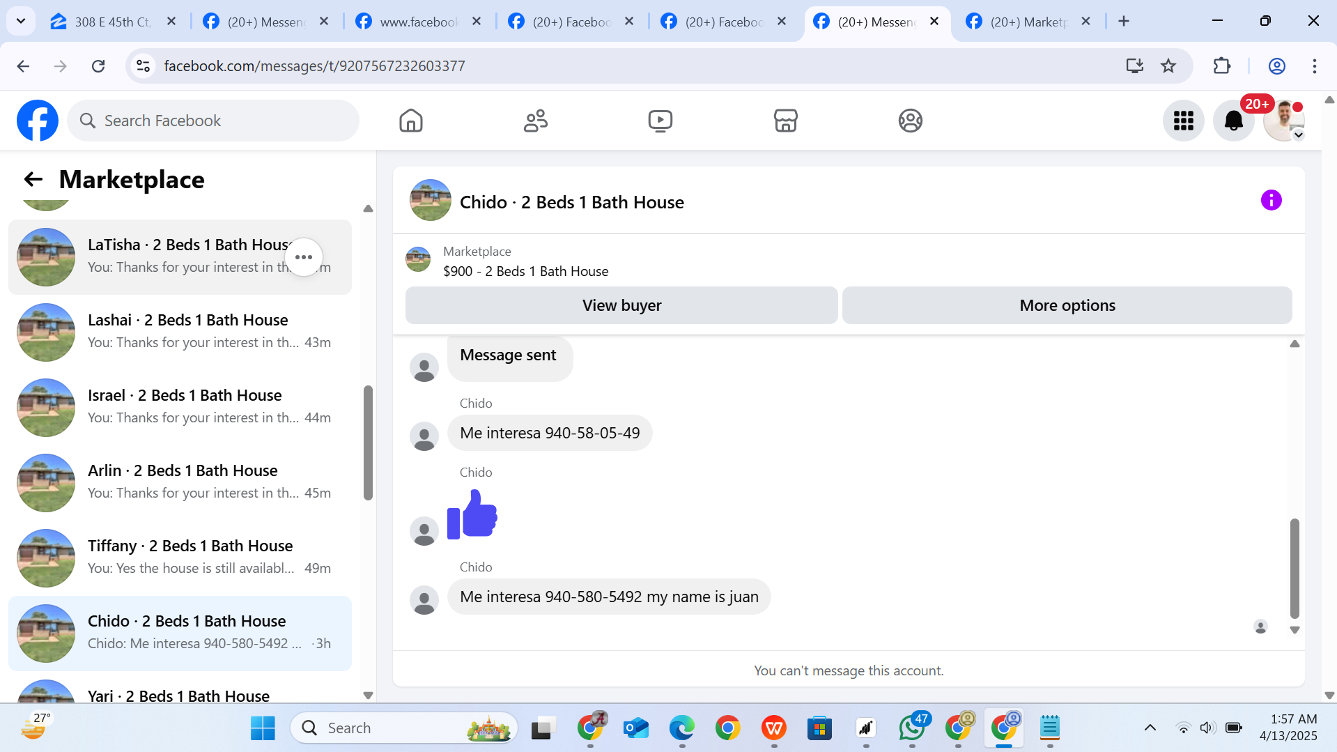1337x752 pixels.
Task: Open the Facebook menu grid icon
Action: [1183, 121]
